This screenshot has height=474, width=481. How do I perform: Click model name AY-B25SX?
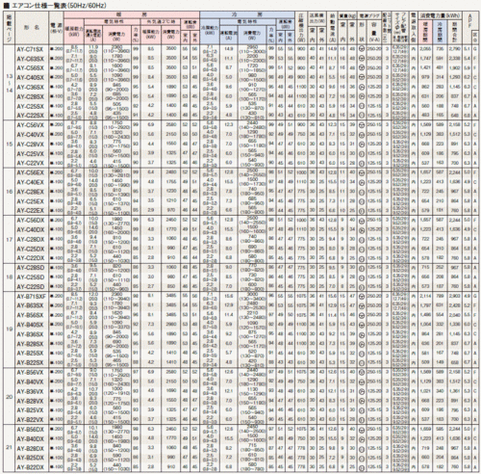(31, 354)
